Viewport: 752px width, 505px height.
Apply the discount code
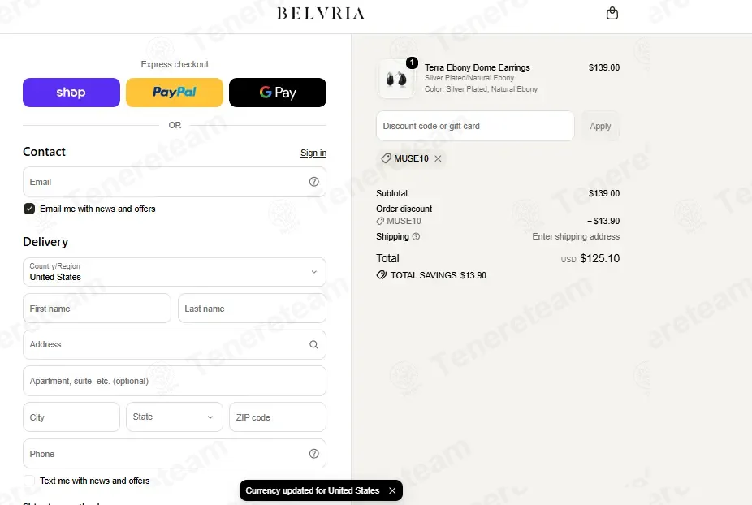pos(600,126)
